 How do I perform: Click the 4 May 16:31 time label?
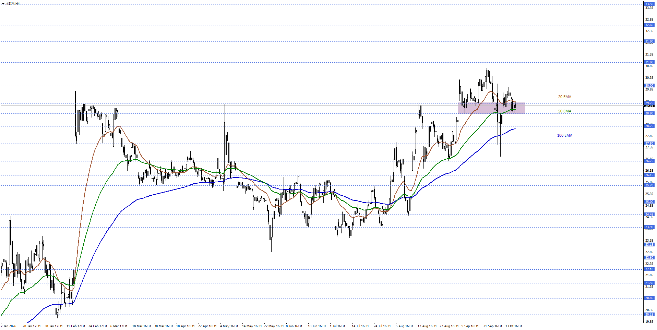point(229,326)
